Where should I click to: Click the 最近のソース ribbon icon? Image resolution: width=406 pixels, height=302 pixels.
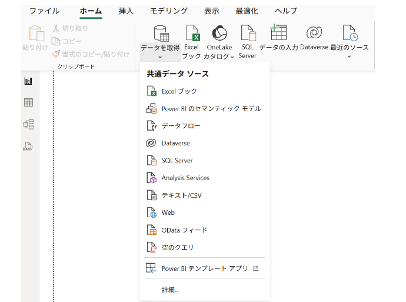tap(350, 33)
